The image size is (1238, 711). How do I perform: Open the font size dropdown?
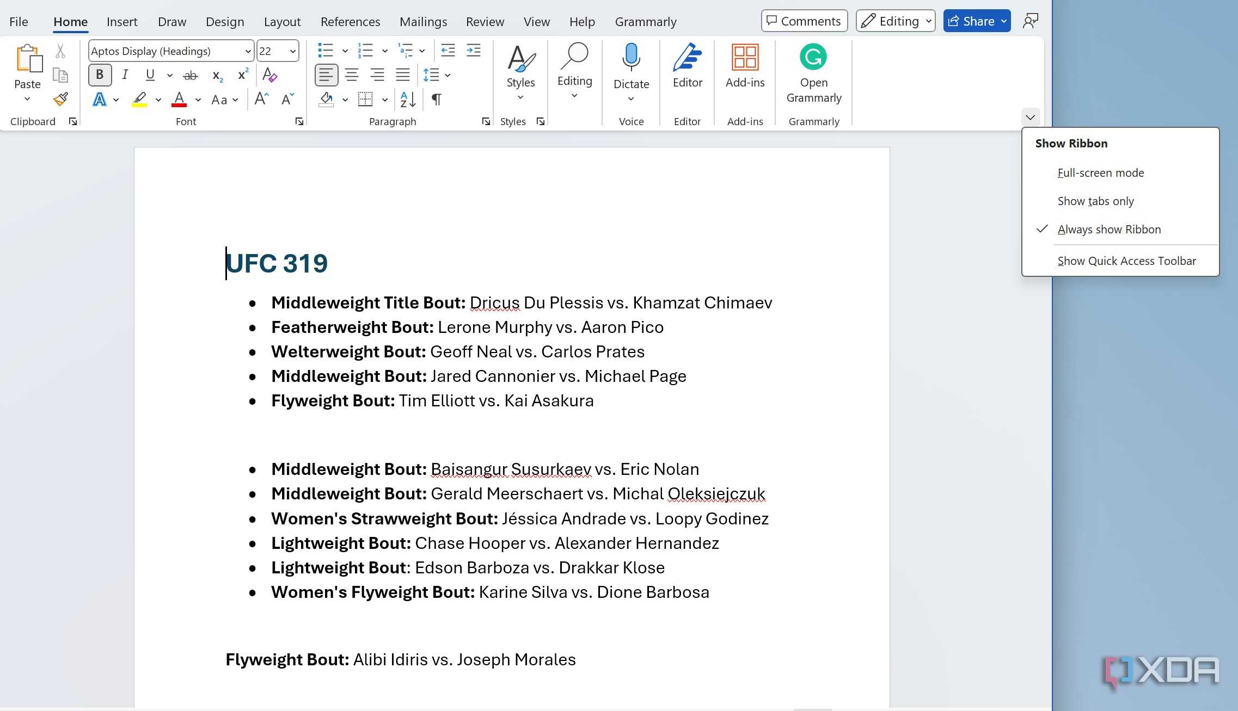(x=293, y=51)
